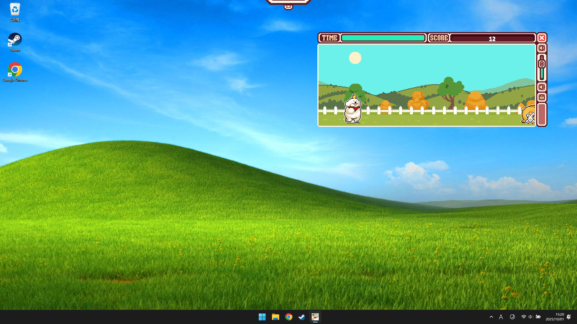Viewport: 577px width, 324px height.
Task: Expand the pull-down tab at screen top
Action: pyautogui.click(x=288, y=6)
